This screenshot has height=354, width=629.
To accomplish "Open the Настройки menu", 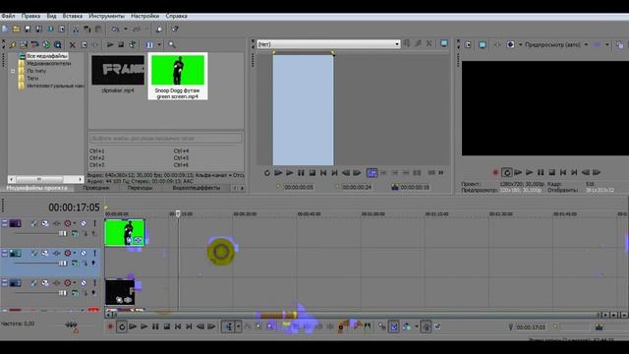I will (144, 16).
